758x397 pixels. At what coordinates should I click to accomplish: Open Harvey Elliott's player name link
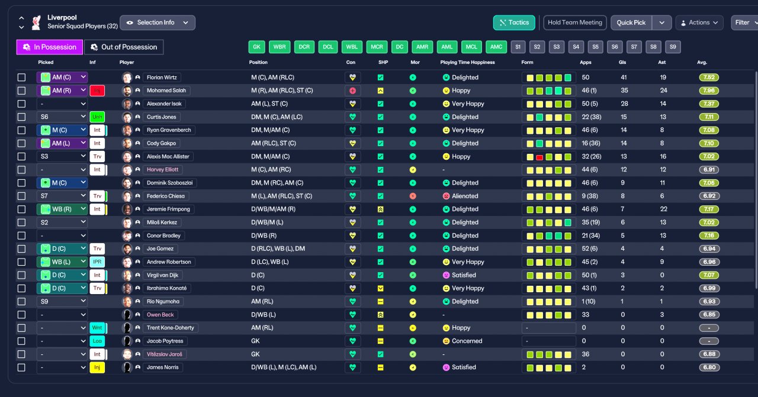point(162,170)
